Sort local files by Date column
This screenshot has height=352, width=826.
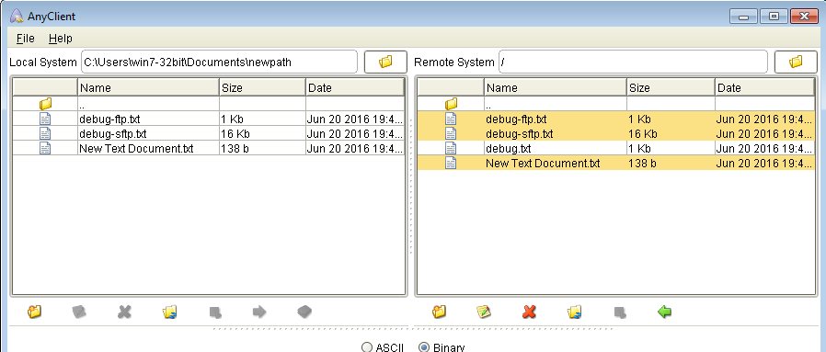point(355,88)
